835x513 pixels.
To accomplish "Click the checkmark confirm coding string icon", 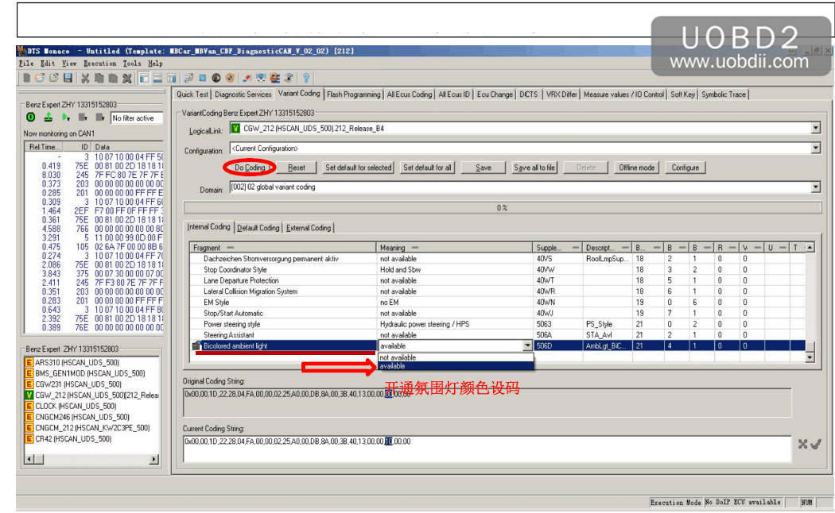I will [x=815, y=444].
